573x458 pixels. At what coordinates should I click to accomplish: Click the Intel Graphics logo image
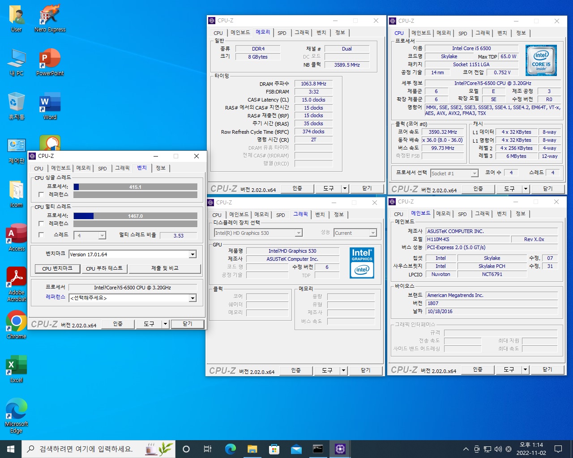(x=362, y=263)
